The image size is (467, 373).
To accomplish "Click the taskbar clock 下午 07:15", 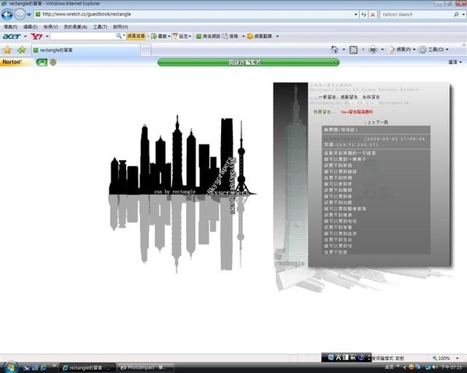I will 451,368.
